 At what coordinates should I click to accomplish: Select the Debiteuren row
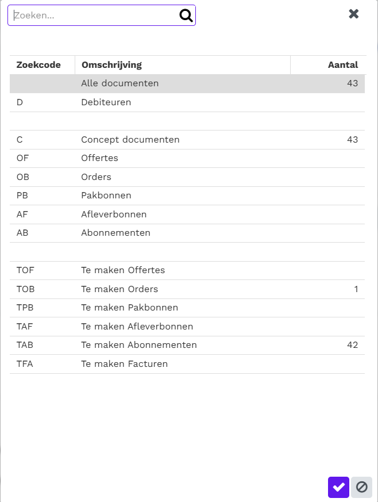pos(187,102)
